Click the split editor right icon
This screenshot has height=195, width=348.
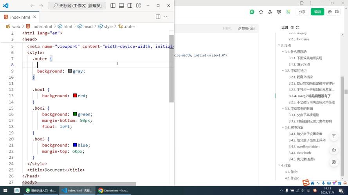pyautogui.click(x=158, y=17)
